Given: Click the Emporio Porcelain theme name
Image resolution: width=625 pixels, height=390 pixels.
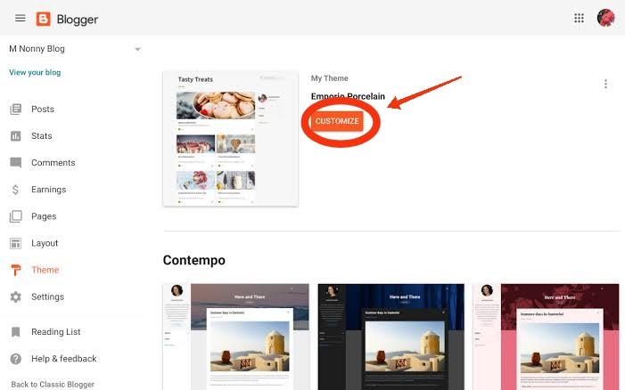Looking at the screenshot, I should [x=348, y=96].
